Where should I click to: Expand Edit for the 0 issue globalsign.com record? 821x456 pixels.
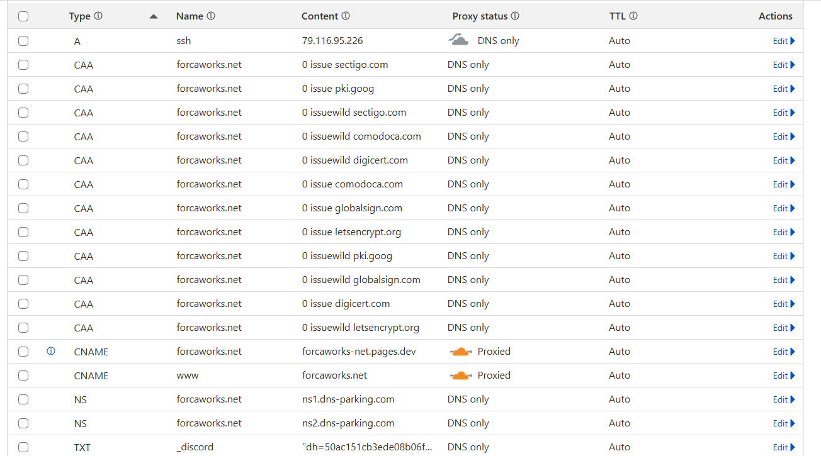(784, 208)
